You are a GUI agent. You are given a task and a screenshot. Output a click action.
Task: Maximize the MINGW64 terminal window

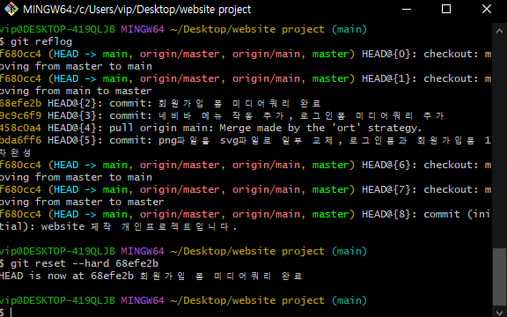pyautogui.click(x=446, y=9)
